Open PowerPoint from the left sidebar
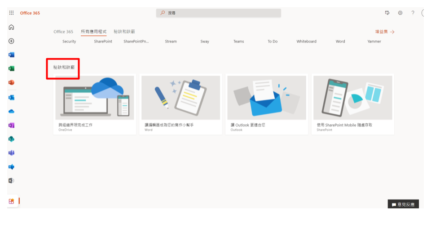Screen dimensions: 431x242 pos(11,82)
